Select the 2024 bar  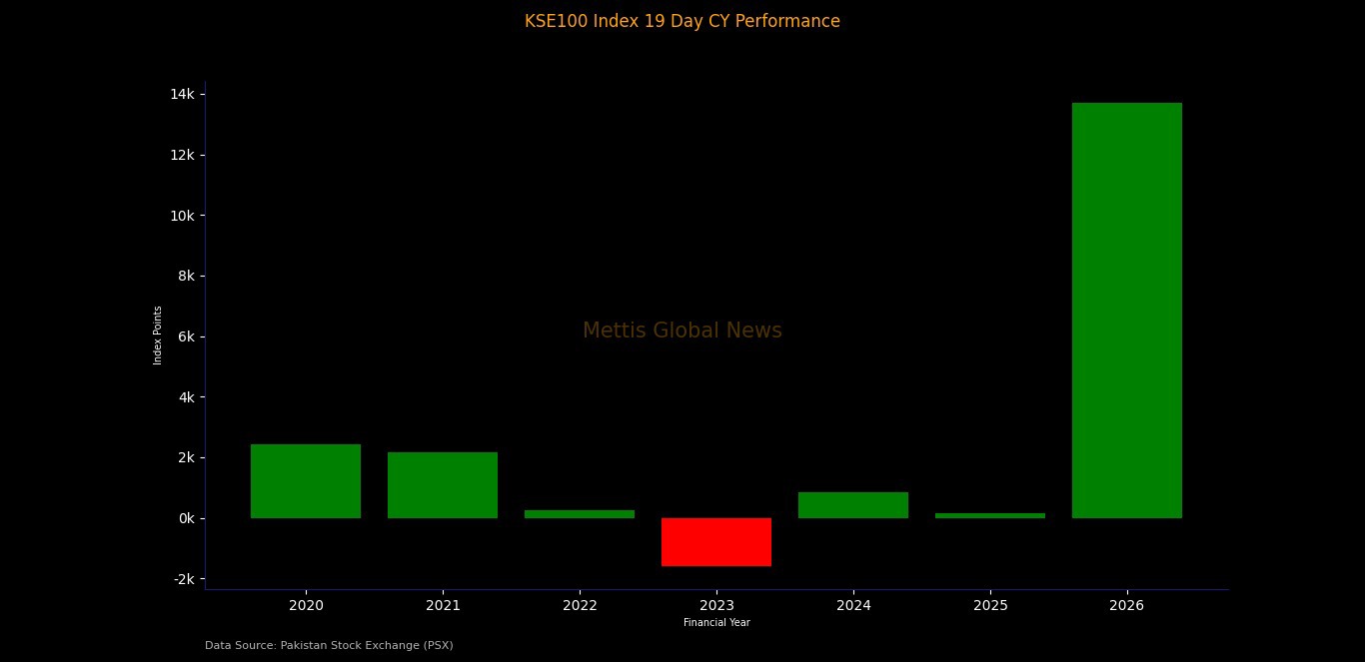tap(852, 505)
